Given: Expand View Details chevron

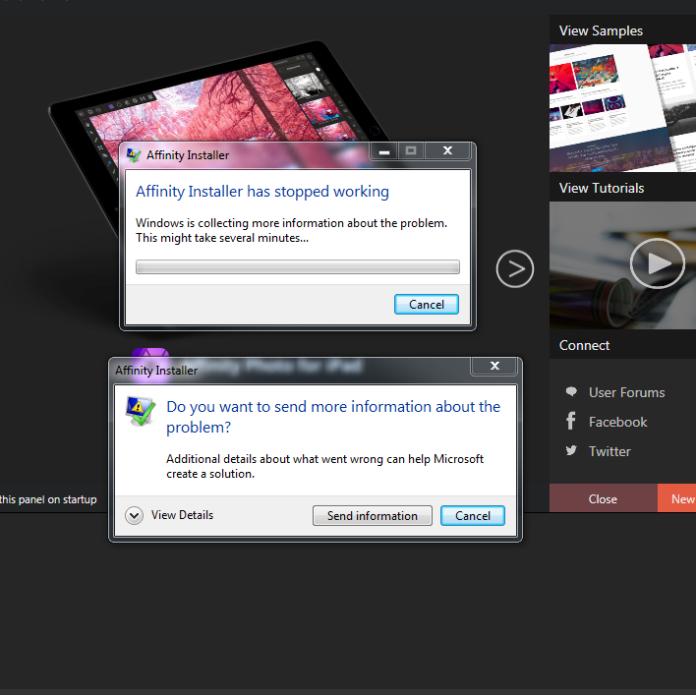Looking at the screenshot, I should coord(134,516).
